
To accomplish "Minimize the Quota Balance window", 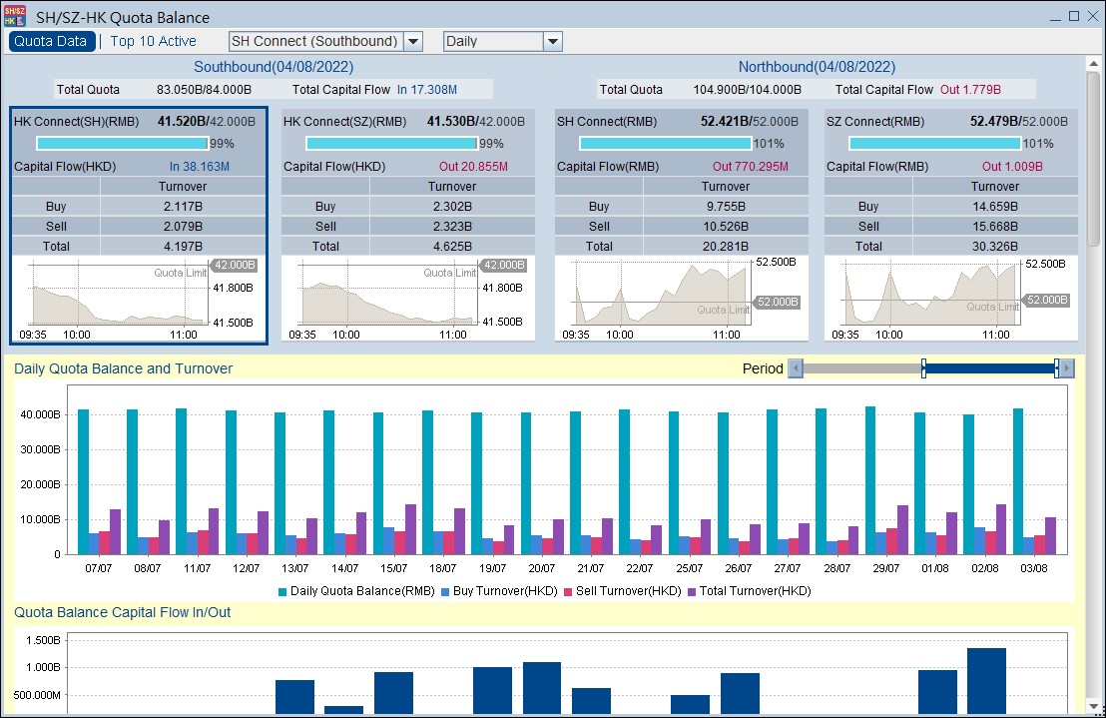I will tap(1056, 16).
